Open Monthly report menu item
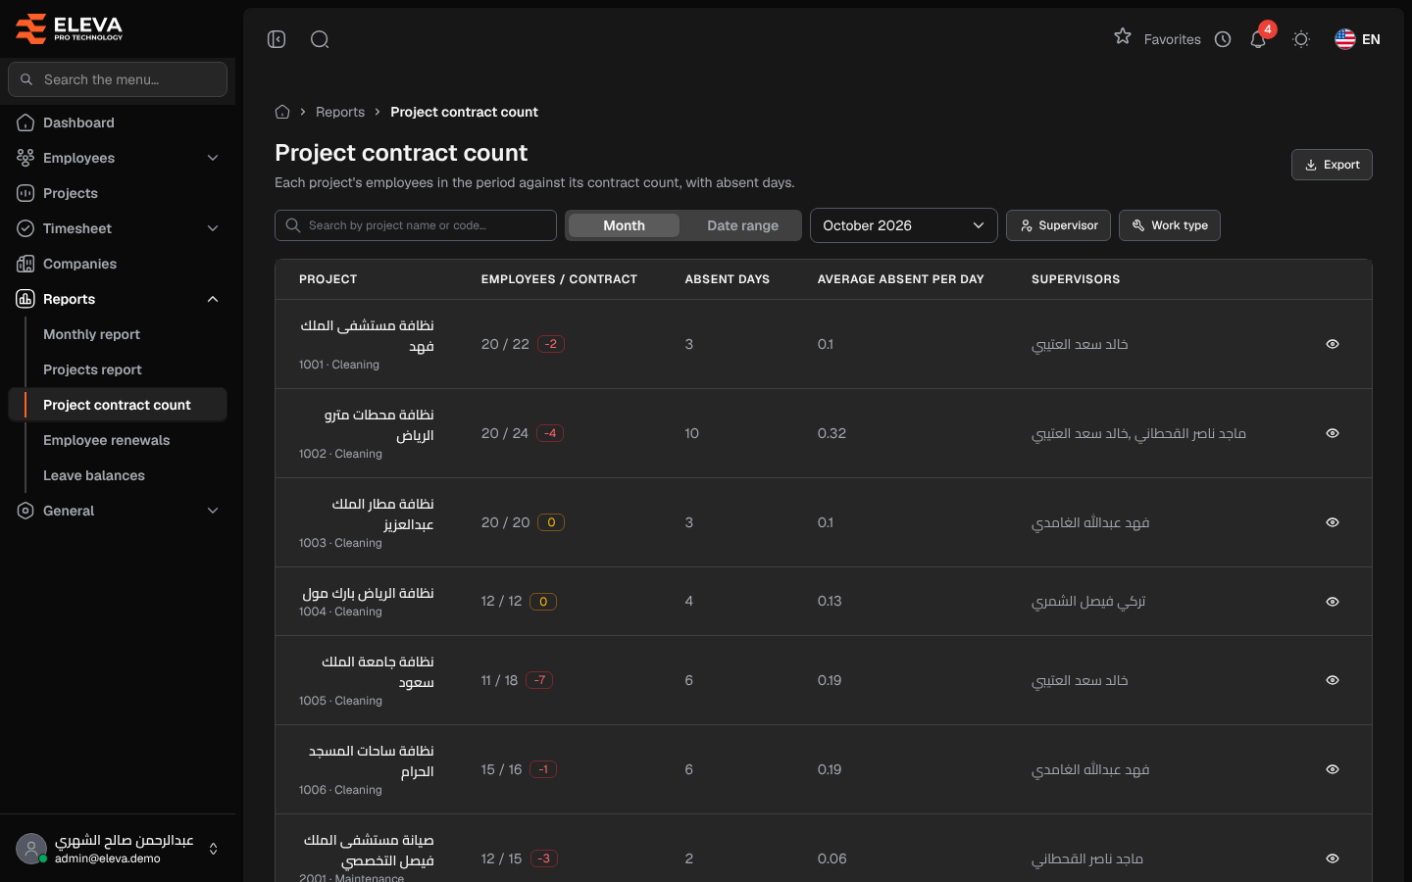The width and height of the screenshot is (1412, 882). tap(91, 334)
